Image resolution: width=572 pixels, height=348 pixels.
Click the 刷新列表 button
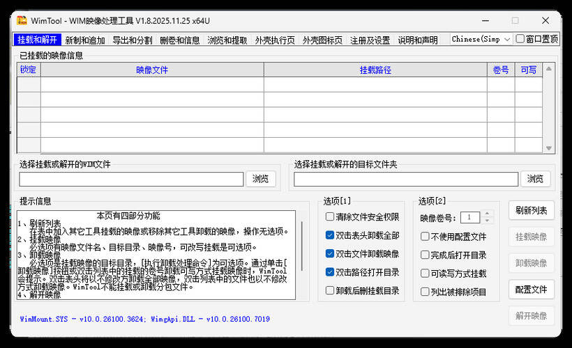[532, 210]
